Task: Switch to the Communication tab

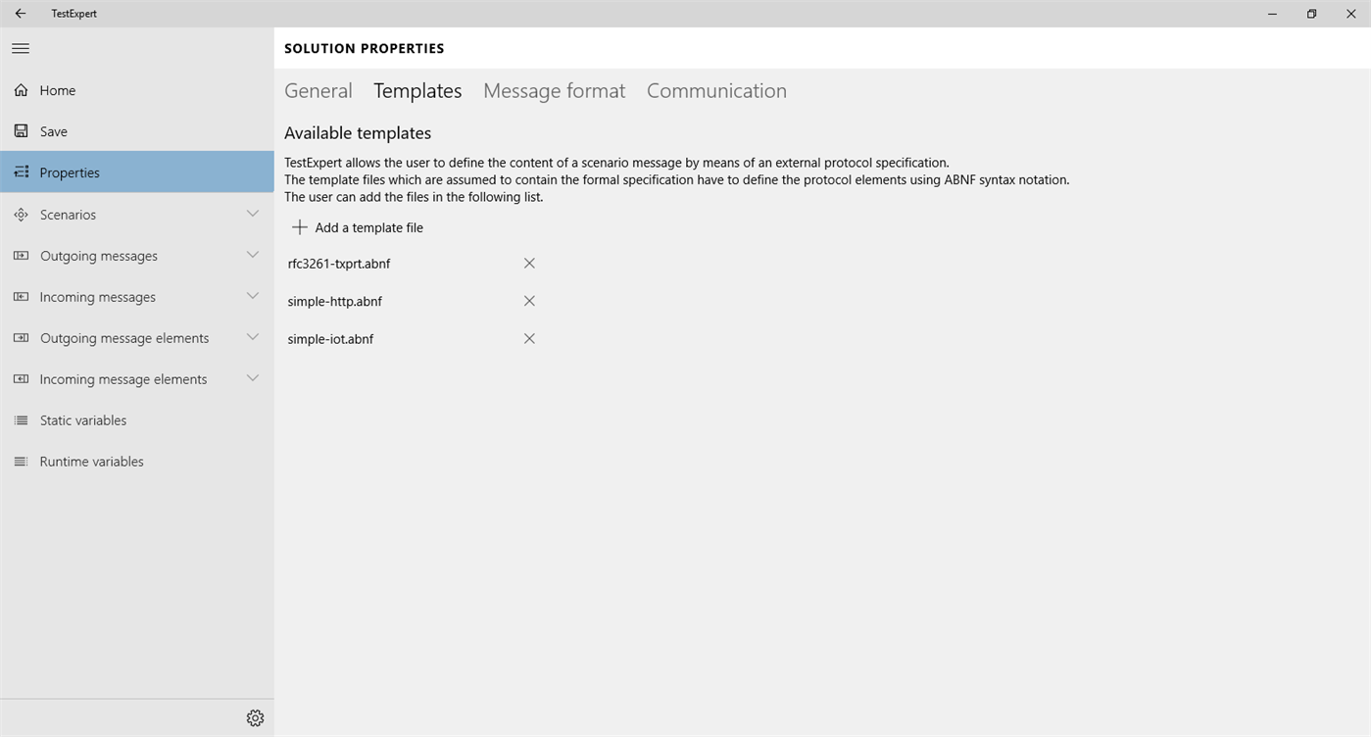Action: 716,91
